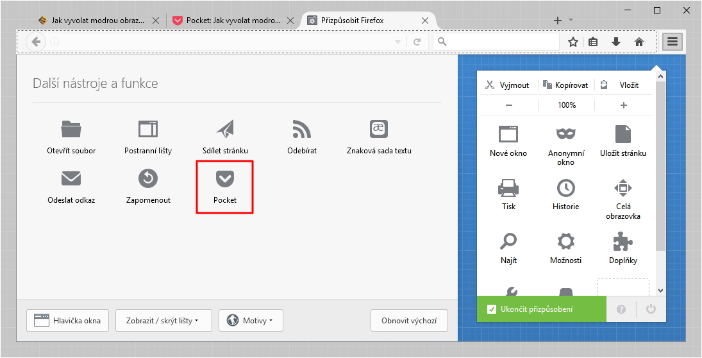The image size is (702, 358).
Task: Click the downloads arrow toolbar icon
Action: [x=616, y=42]
